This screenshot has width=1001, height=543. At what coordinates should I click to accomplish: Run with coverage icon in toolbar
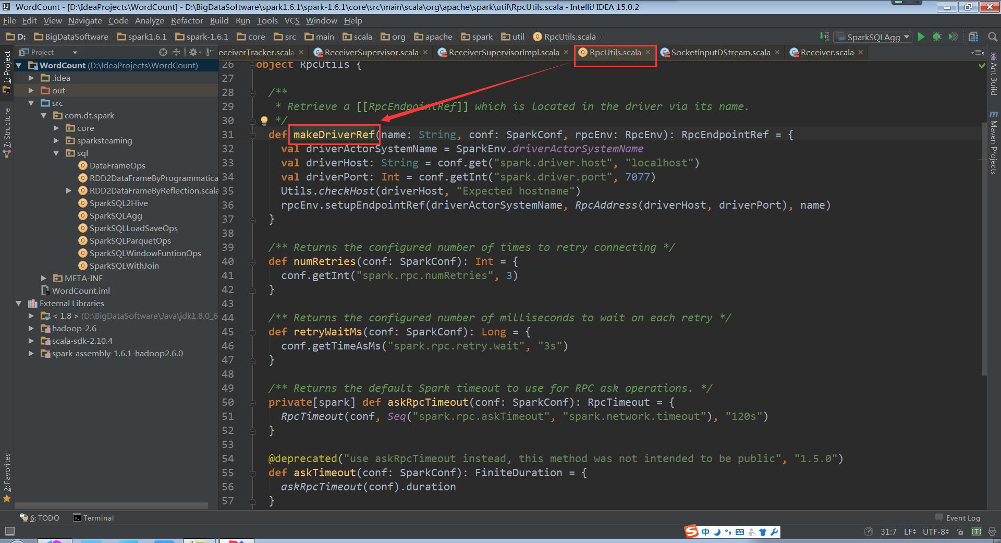tap(953, 37)
